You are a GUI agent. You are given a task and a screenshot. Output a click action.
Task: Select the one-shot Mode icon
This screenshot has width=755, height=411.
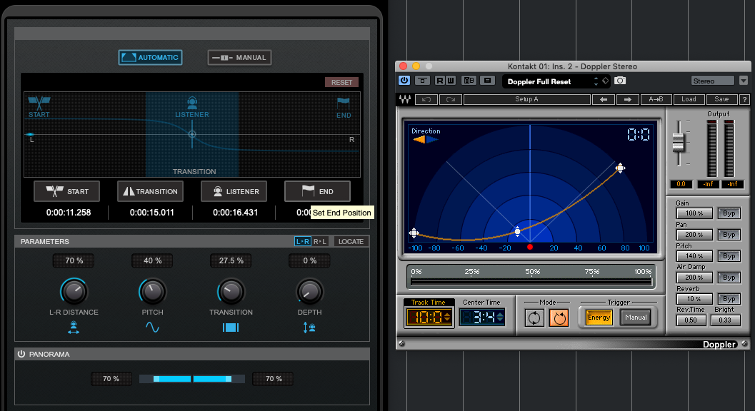pos(559,318)
